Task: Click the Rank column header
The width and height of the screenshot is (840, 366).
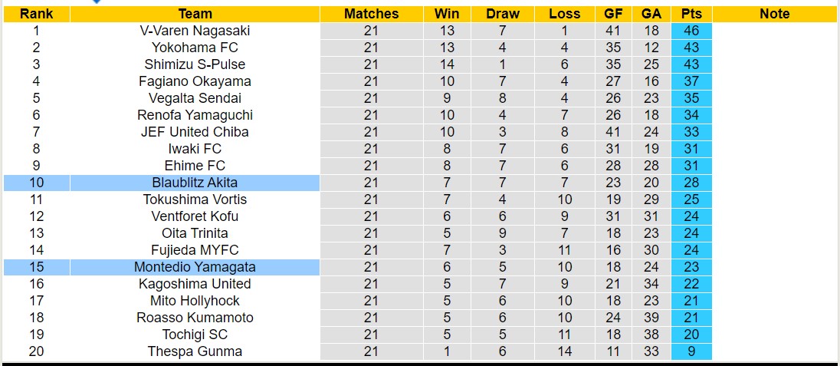Action: click(35, 14)
